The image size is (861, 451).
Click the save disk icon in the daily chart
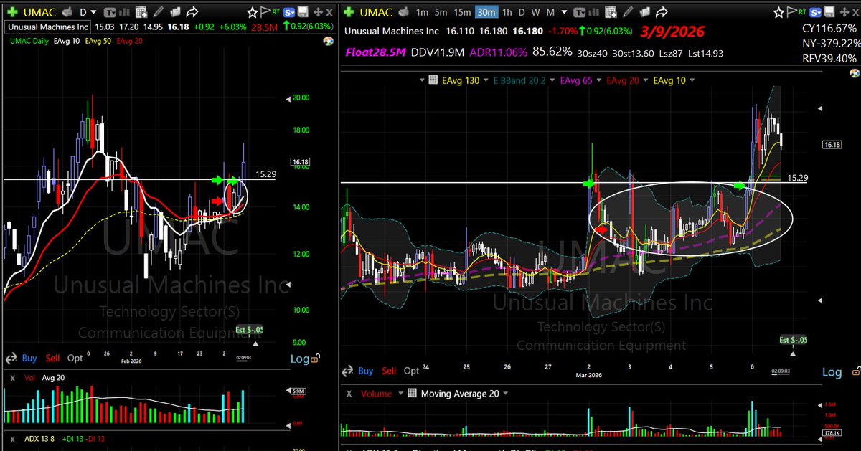[303, 12]
